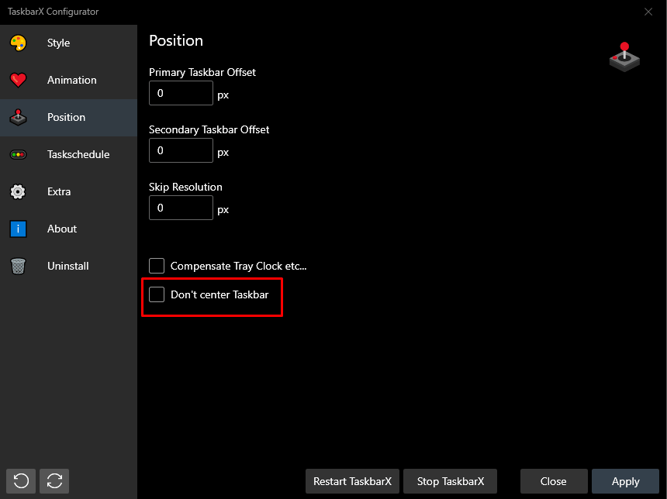This screenshot has height=499, width=667.
Task: Focus the Skip Resolution input field
Action: tap(181, 208)
